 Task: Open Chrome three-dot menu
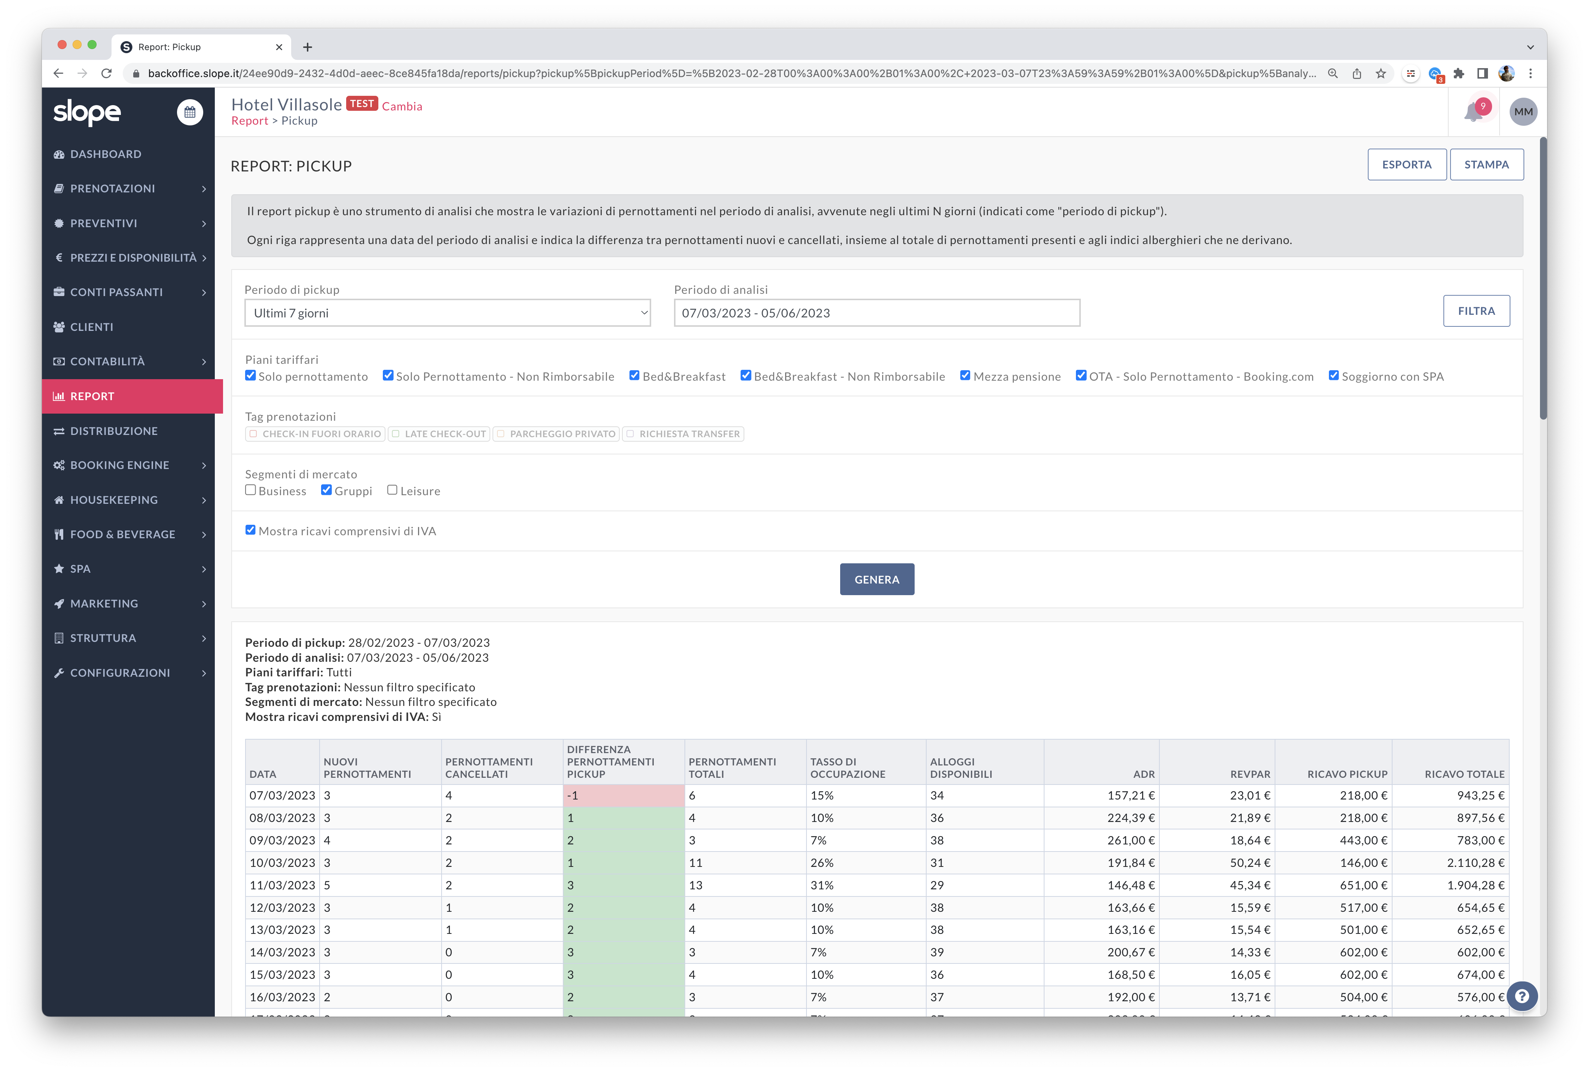[1530, 73]
